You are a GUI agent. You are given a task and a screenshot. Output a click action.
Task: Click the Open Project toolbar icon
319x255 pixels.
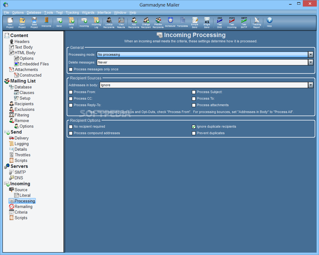point(22,22)
